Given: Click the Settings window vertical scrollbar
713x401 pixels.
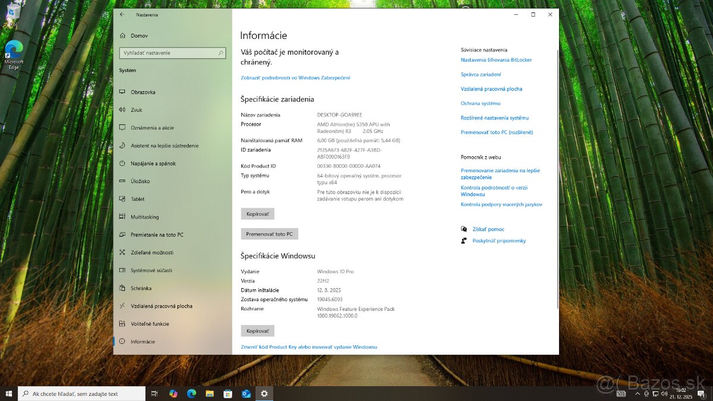Looking at the screenshot, I should [557, 178].
